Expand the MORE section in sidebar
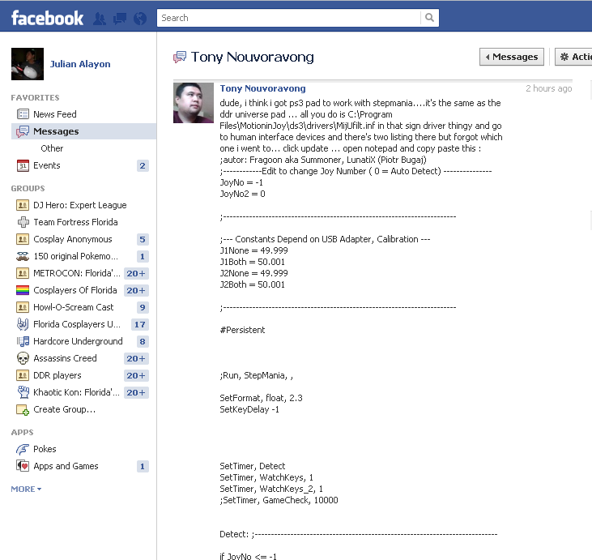This screenshot has height=560, width=592. (26, 489)
